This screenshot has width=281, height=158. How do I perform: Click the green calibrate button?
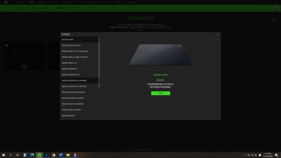click(x=160, y=93)
